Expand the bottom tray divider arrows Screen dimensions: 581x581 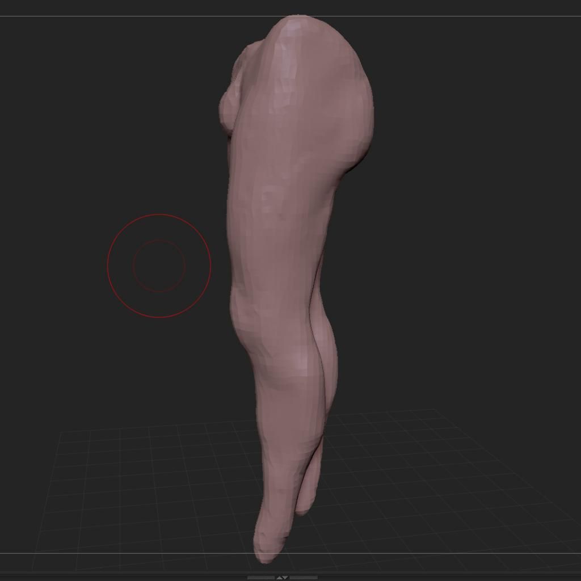[x=283, y=578]
